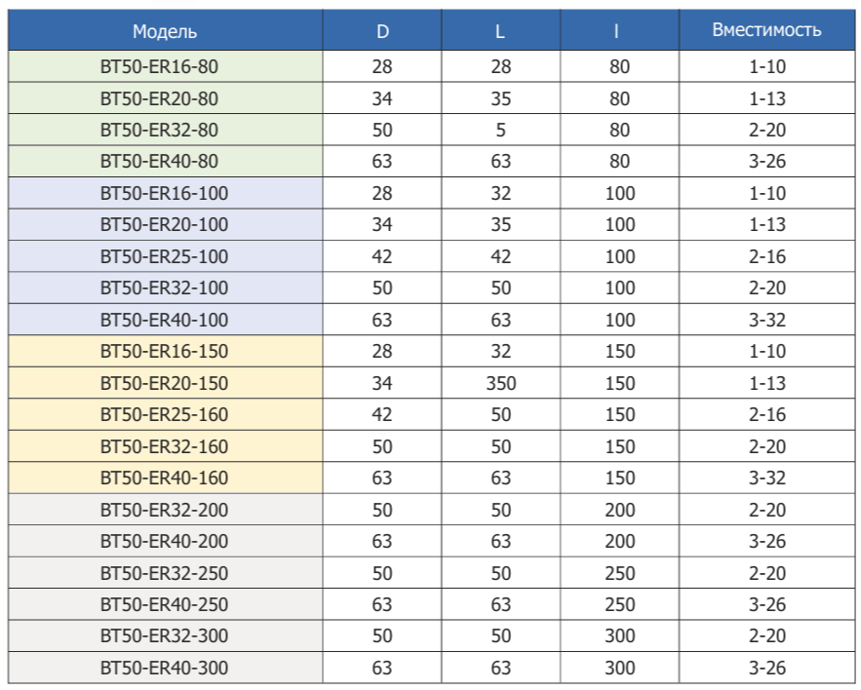
Task: Select the Вместимость column header
Action: pyautogui.click(x=766, y=30)
